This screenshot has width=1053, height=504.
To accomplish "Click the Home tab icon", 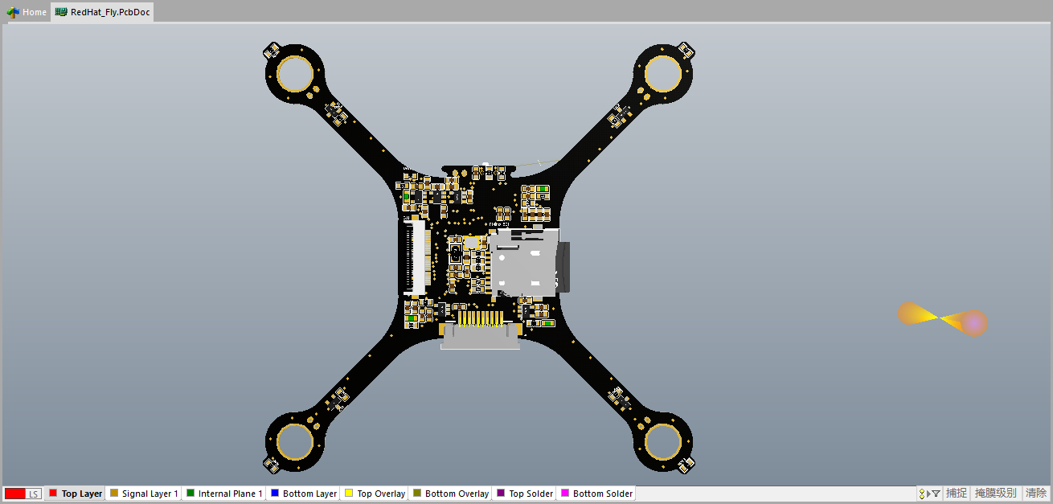I will click(13, 12).
